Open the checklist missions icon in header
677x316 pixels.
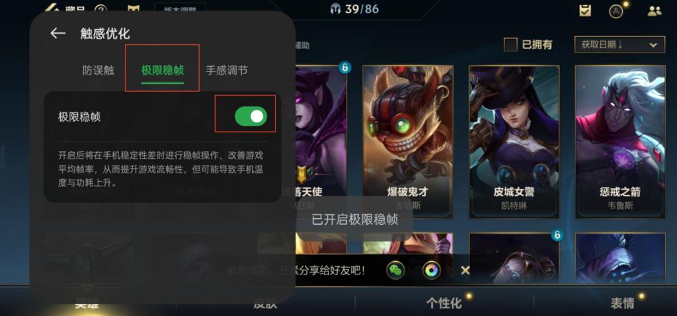pos(586,11)
